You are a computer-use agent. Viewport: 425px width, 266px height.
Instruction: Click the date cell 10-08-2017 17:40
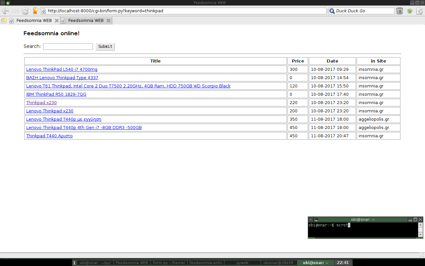(332, 94)
